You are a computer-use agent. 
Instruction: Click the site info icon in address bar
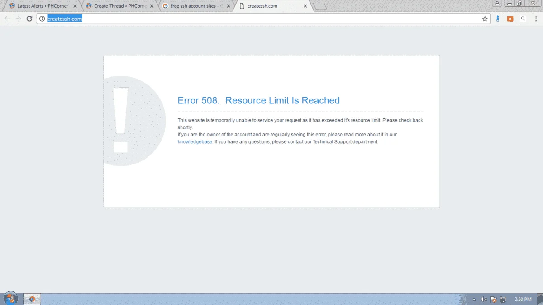coord(42,19)
